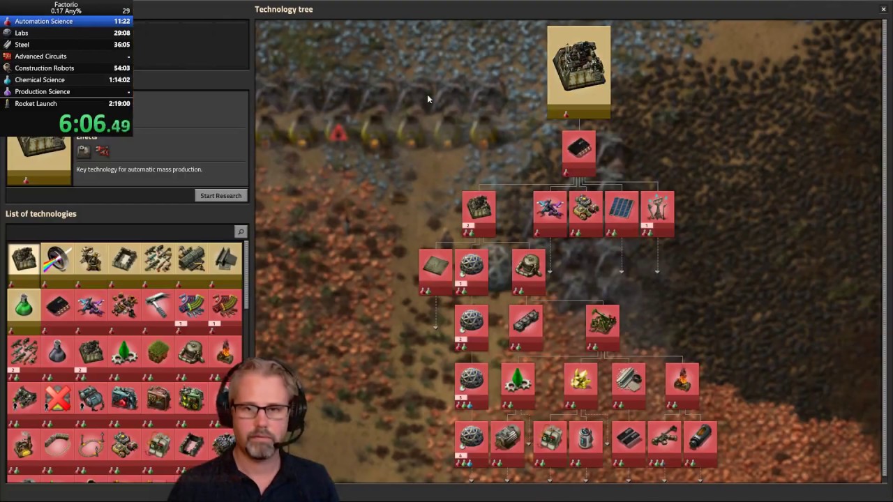
Task: Click the technology list vertical scrollbar
Action: point(246,276)
